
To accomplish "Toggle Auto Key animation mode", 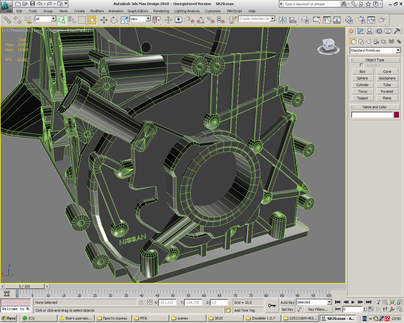I will click(x=287, y=302).
